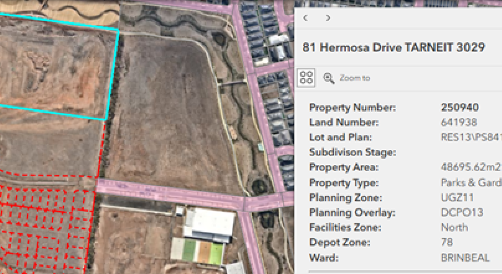Screen dimensions: 502x274
Task: Click the Property Area label
Action: (x=344, y=167)
